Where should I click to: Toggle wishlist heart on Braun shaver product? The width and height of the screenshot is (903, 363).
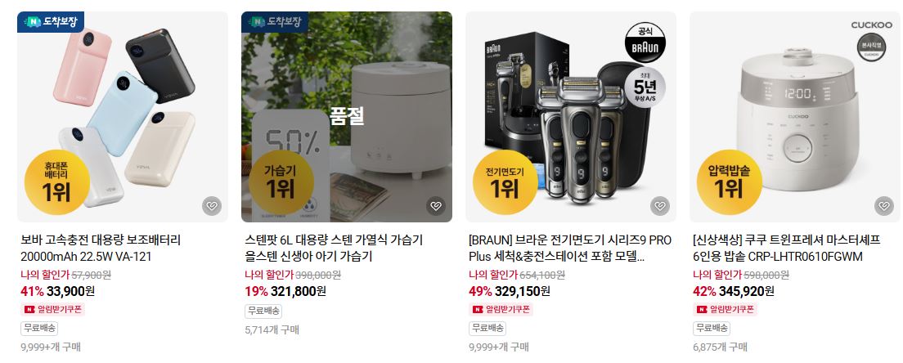tap(660, 206)
